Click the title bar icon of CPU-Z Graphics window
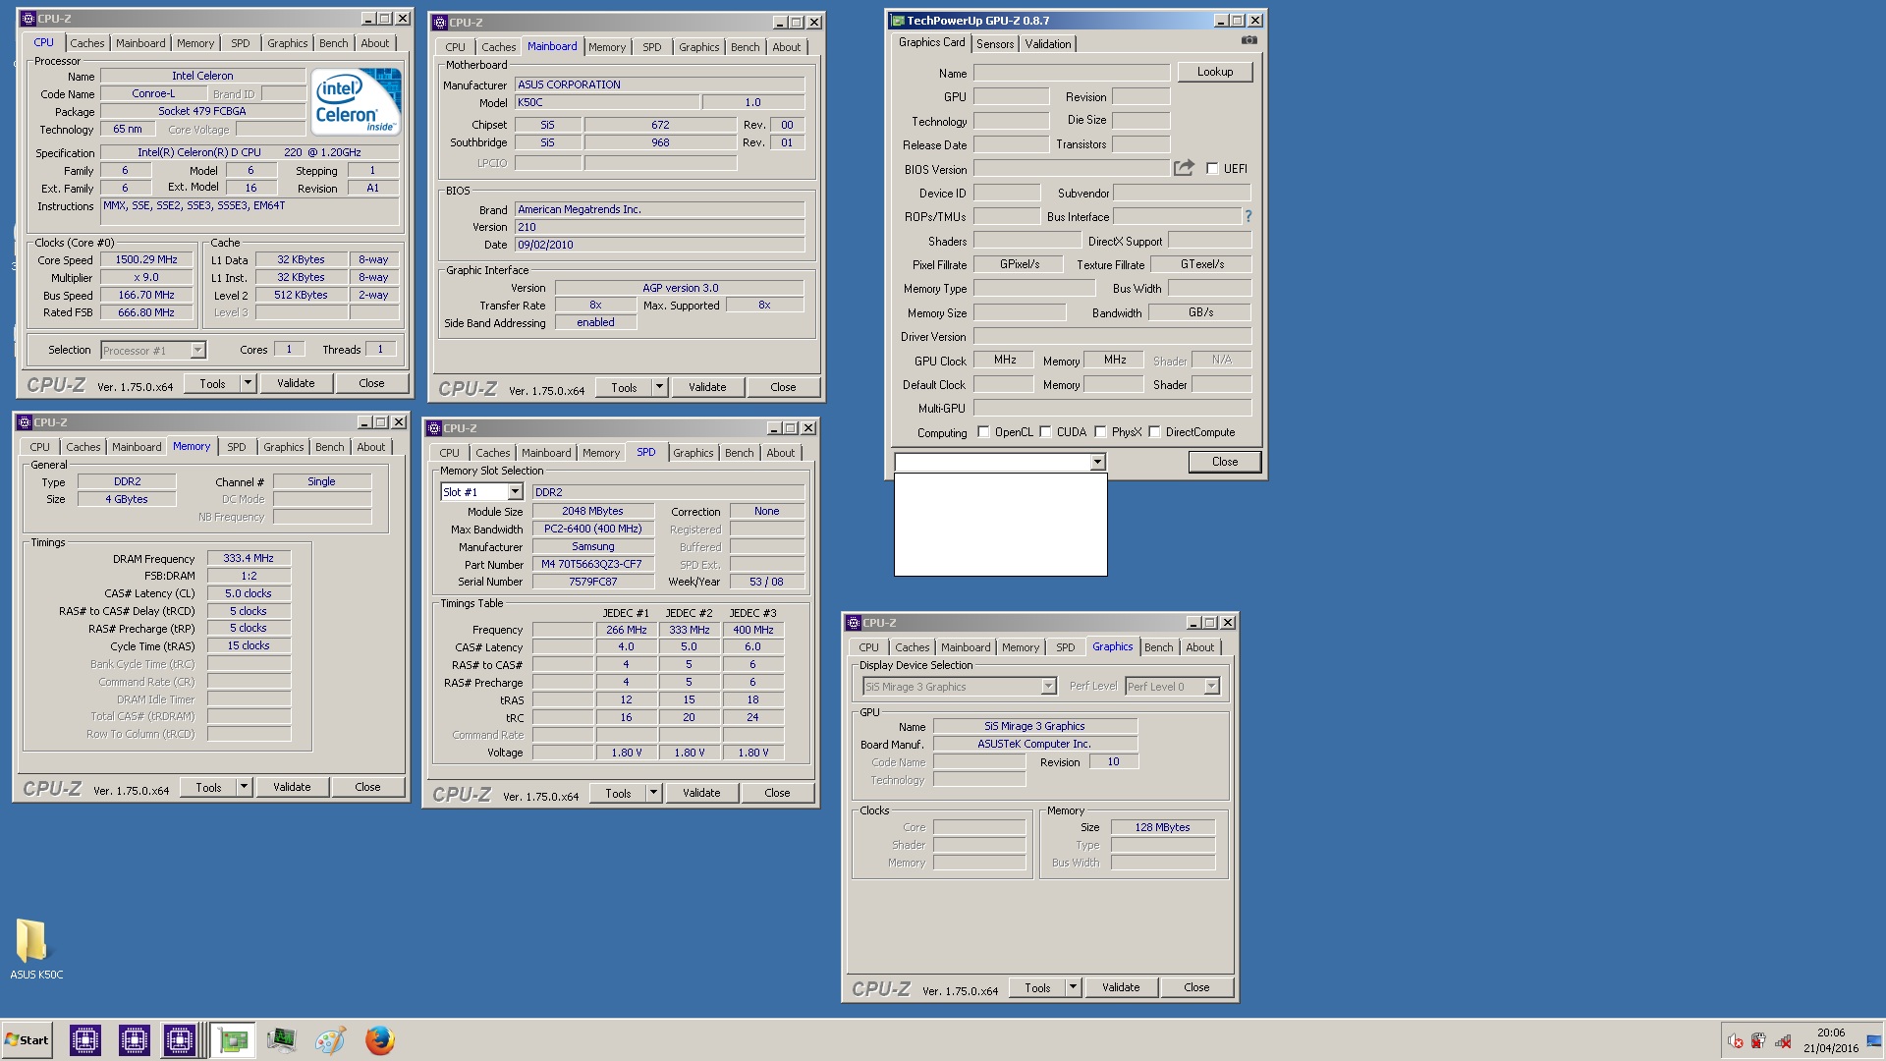This screenshot has height=1061, width=1886. tap(854, 623)
